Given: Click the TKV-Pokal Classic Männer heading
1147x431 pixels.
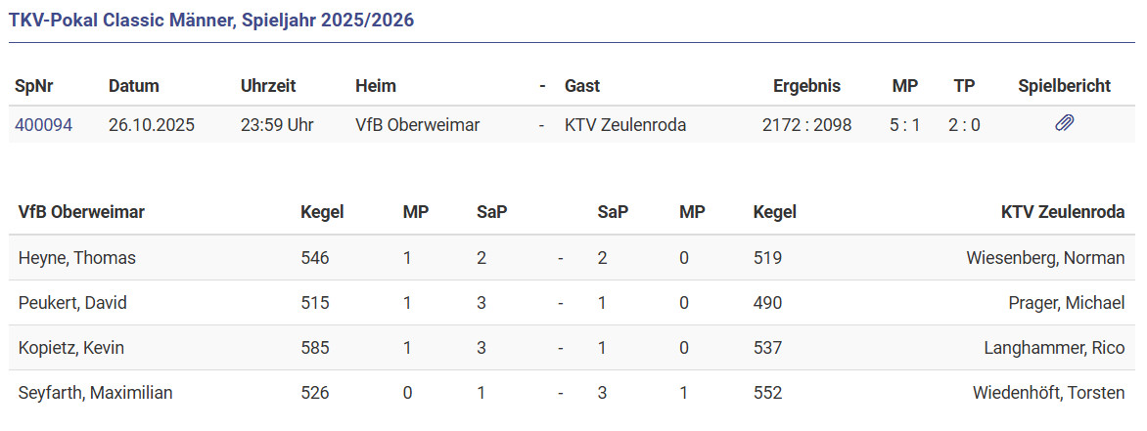Looking at the screenshot, I should [x=211, y=21].
